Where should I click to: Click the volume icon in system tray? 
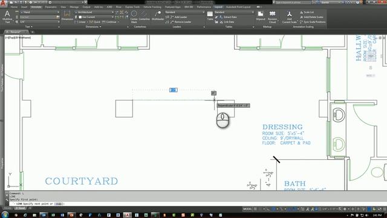(x=367, y=216)
